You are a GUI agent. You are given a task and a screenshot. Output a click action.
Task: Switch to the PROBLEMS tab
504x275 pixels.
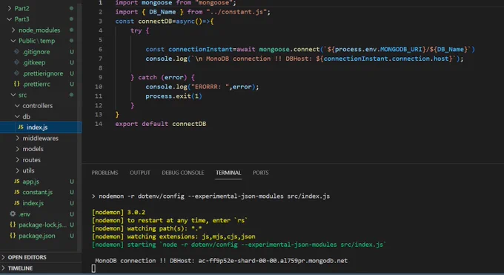105,173
